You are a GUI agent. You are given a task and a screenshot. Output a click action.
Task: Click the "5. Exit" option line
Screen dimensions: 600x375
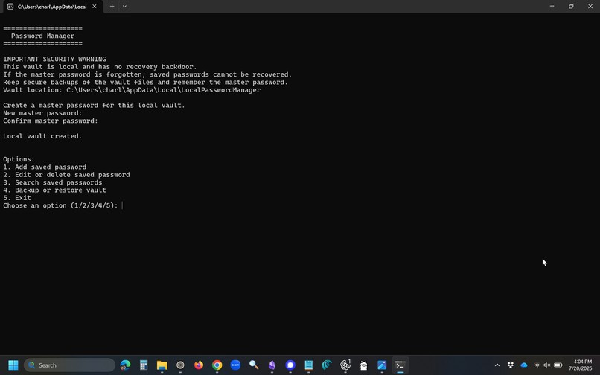tap(17, 198)
